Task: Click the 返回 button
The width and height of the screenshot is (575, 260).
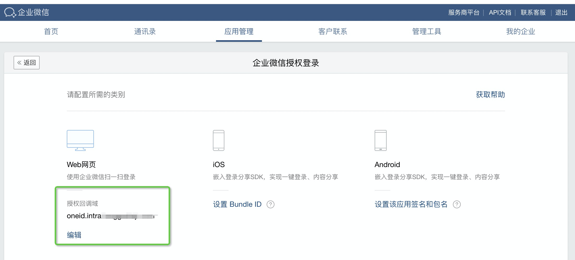Action: coord(26,62)
